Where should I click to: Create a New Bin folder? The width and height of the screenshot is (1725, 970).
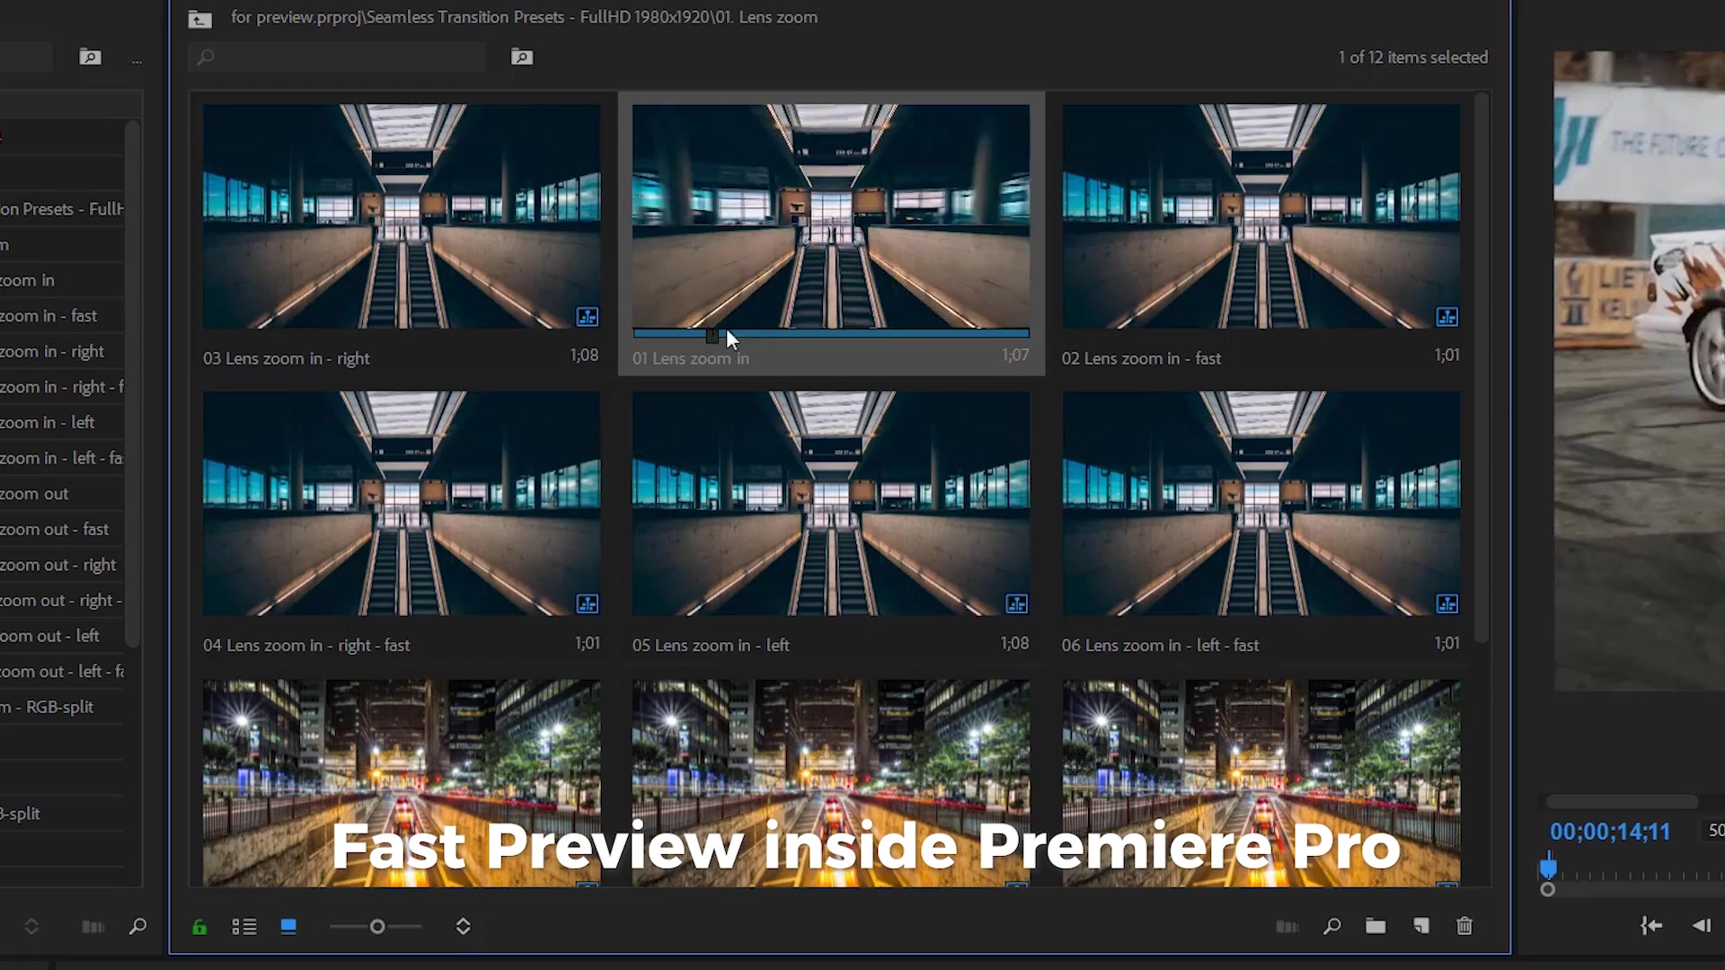(x=1376, y=926)
